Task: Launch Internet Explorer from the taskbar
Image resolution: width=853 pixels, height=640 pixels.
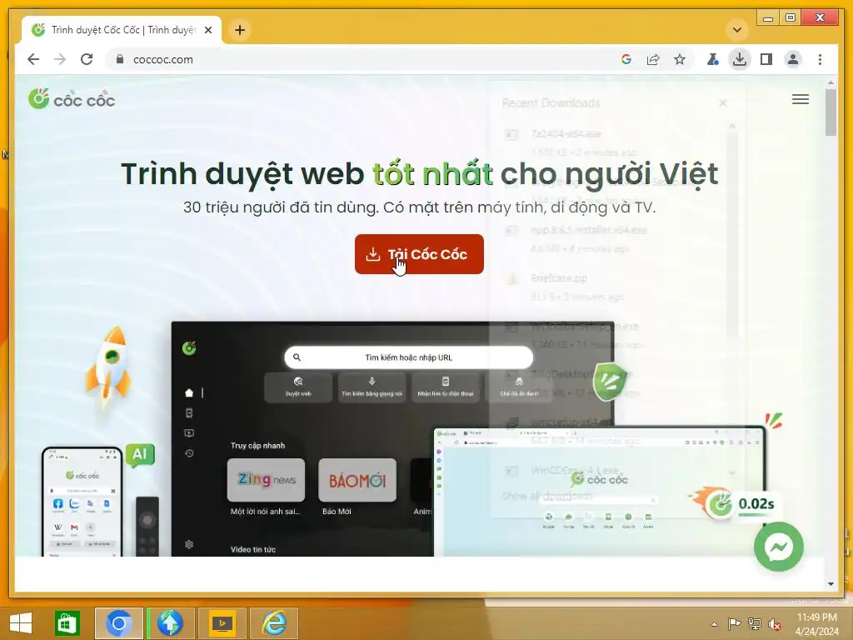Action: click(x=274, y=623)
